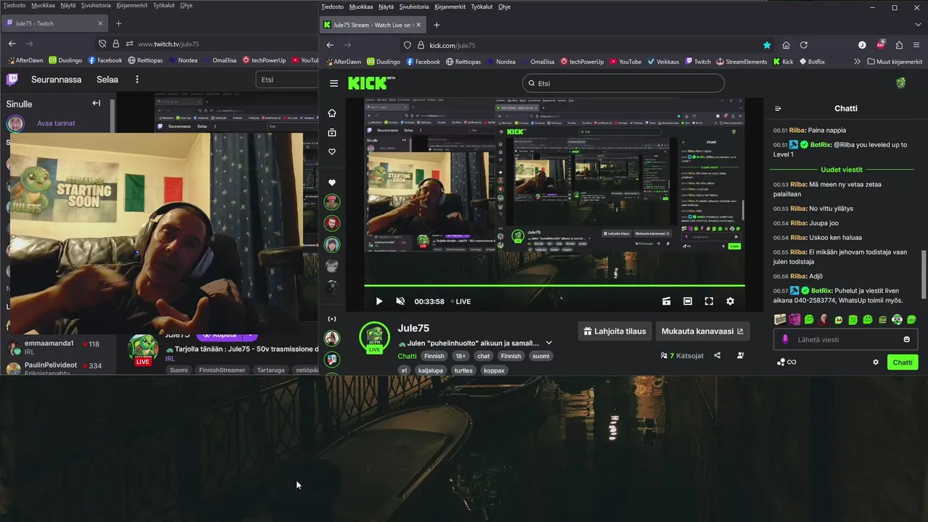Jump to LIVE in the Kick player
This screenshot has width=928, height=522.
(460, 302)
